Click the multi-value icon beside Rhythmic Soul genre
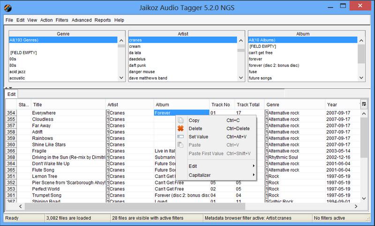This screenshot has width=375, height=226. point(267,157)
